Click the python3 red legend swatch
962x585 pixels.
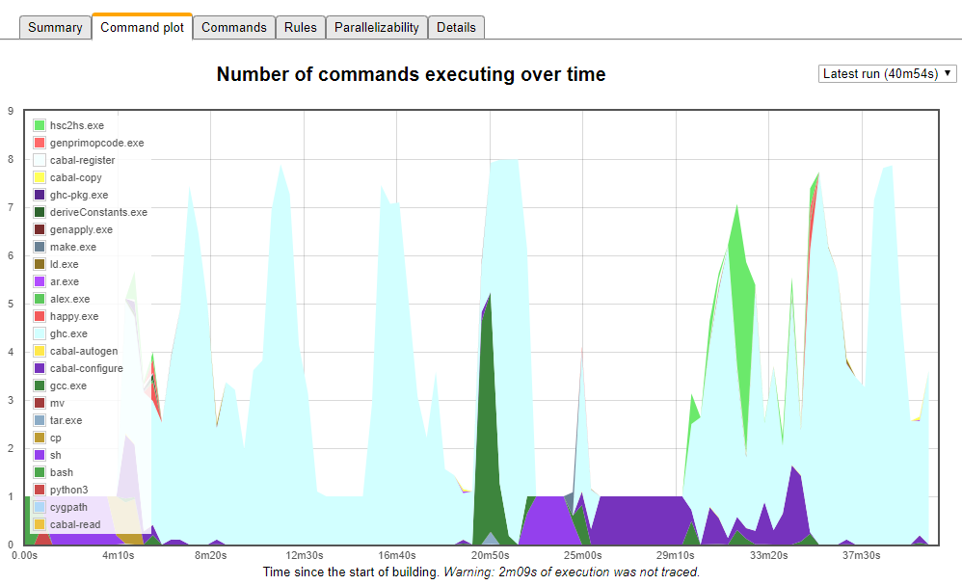tap(40, 490)
